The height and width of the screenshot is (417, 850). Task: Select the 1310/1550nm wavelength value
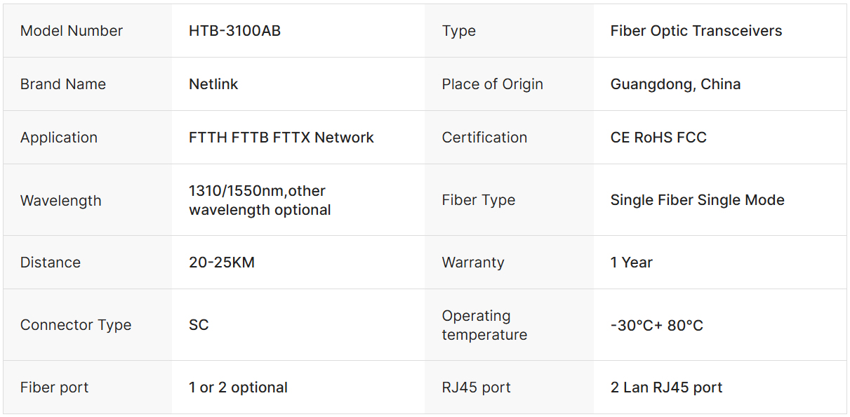(259, 201)
